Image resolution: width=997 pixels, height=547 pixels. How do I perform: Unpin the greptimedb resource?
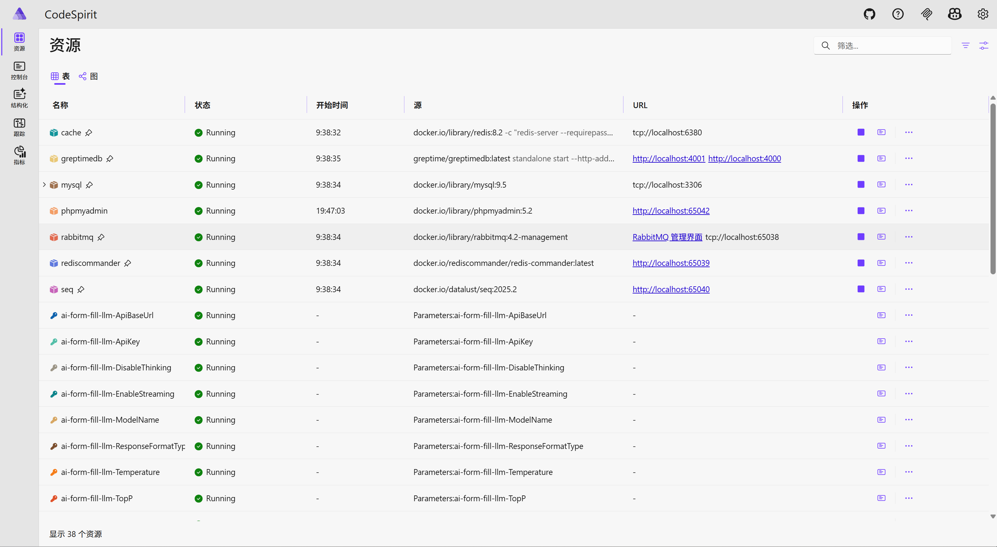point(110,159)
